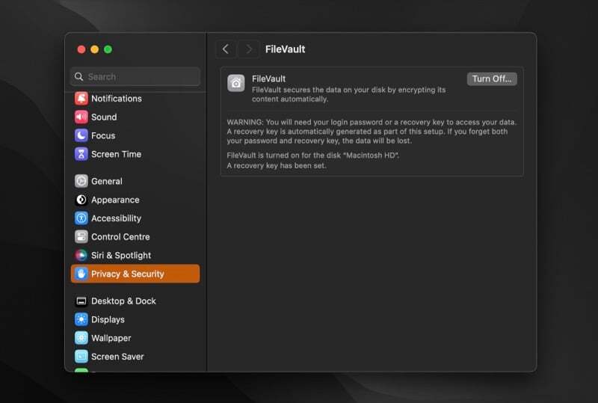Screen dimensions: 598x403
Task: Open Desktop & Dock settings
Action: coord(135,301)
